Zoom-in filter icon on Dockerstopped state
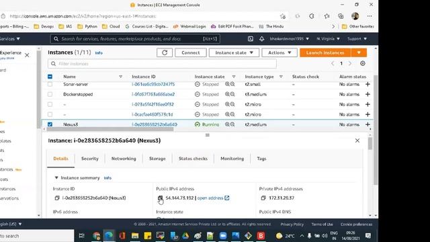The height and width of the screenshot is (242, 430). (227, 94)
